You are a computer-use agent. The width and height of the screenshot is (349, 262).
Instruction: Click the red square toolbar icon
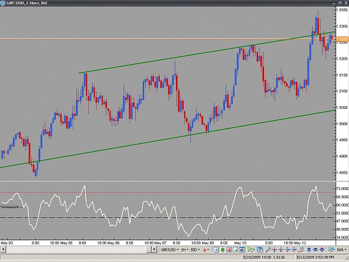point(229,250)
